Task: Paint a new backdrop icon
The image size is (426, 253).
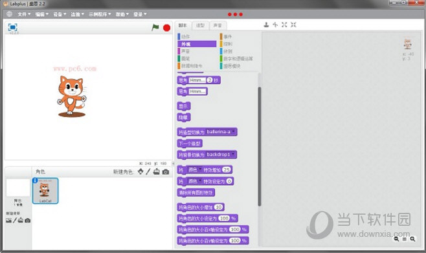Action: point(15,221)
